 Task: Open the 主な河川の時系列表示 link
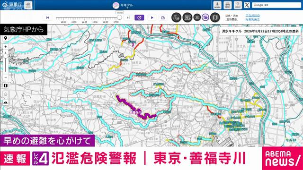click(252, 17)
